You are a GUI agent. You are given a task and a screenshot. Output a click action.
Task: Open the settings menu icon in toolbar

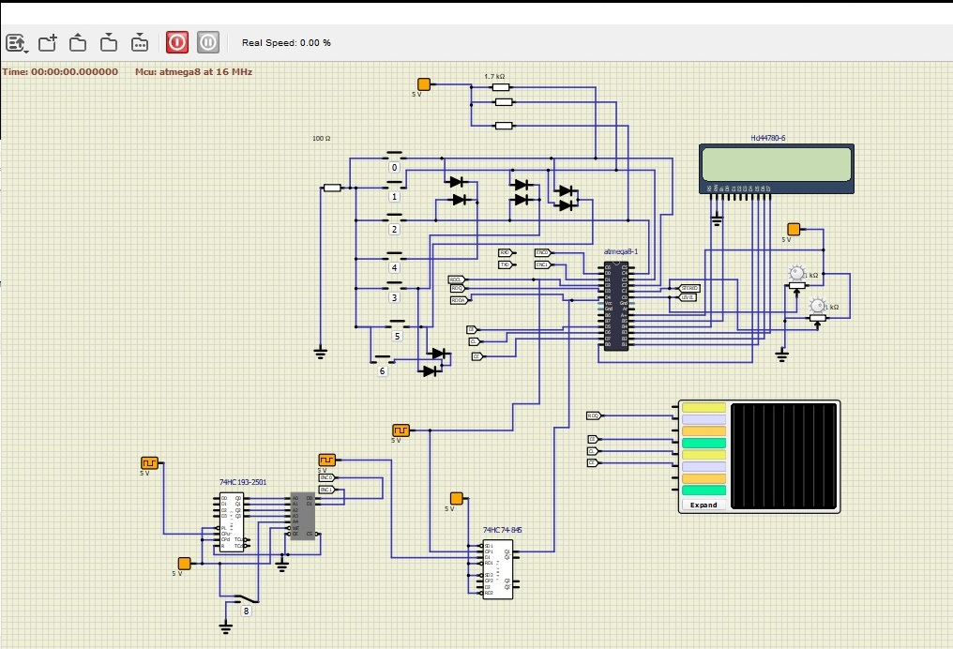point(16,42)
